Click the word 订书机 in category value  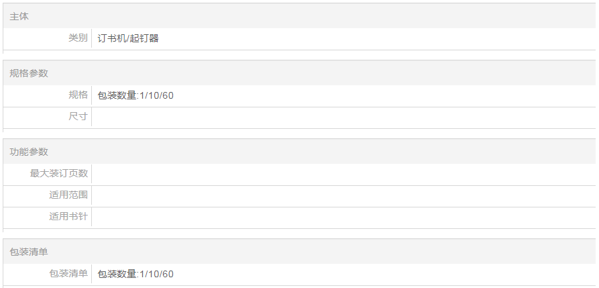pos(111,38)
